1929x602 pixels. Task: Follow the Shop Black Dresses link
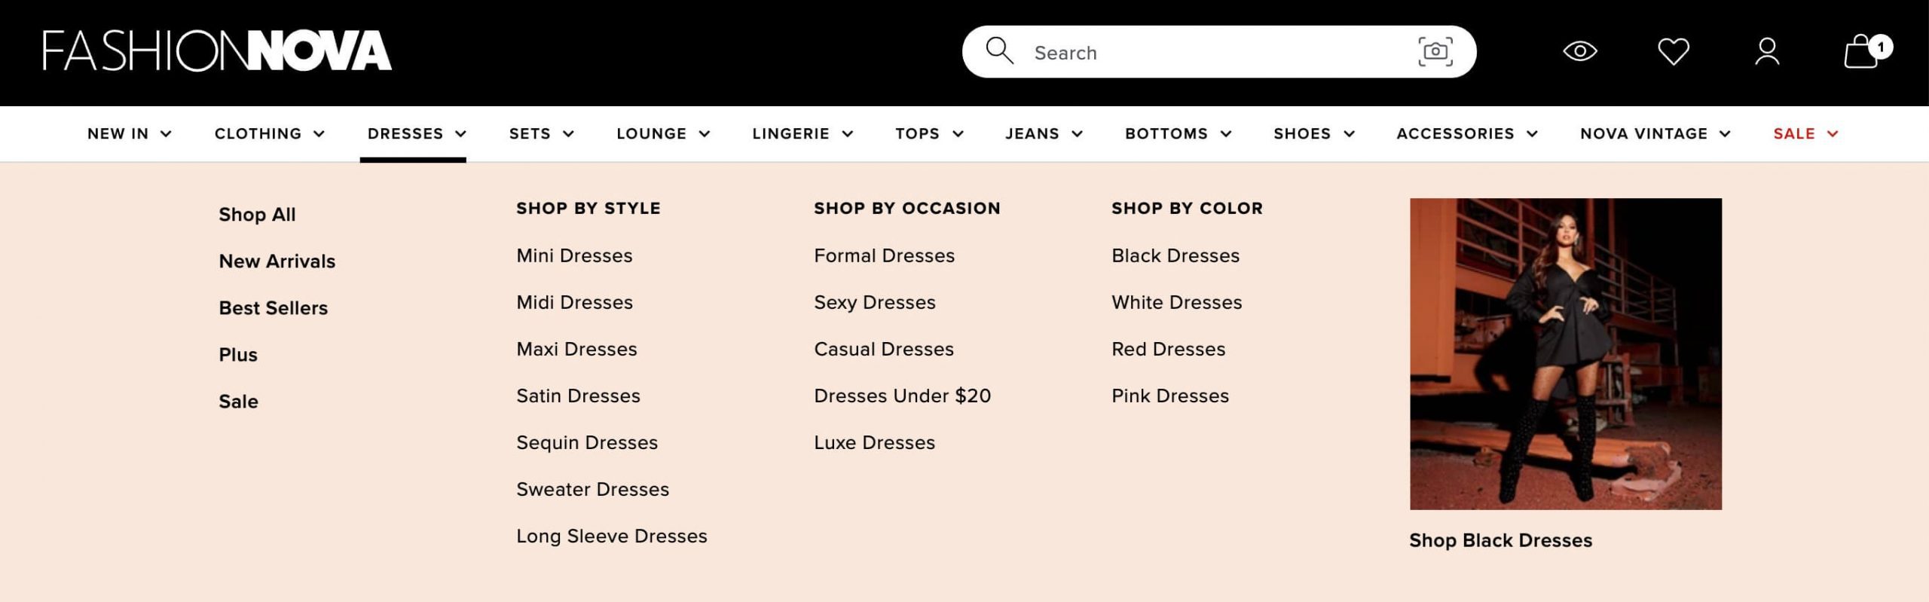pyautogui.click(x=1500, y=541)
